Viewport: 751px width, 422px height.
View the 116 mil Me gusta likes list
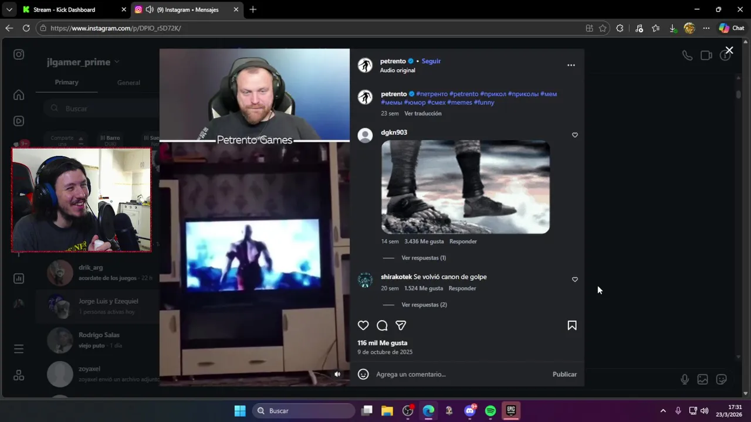click(x=382, y=343)
